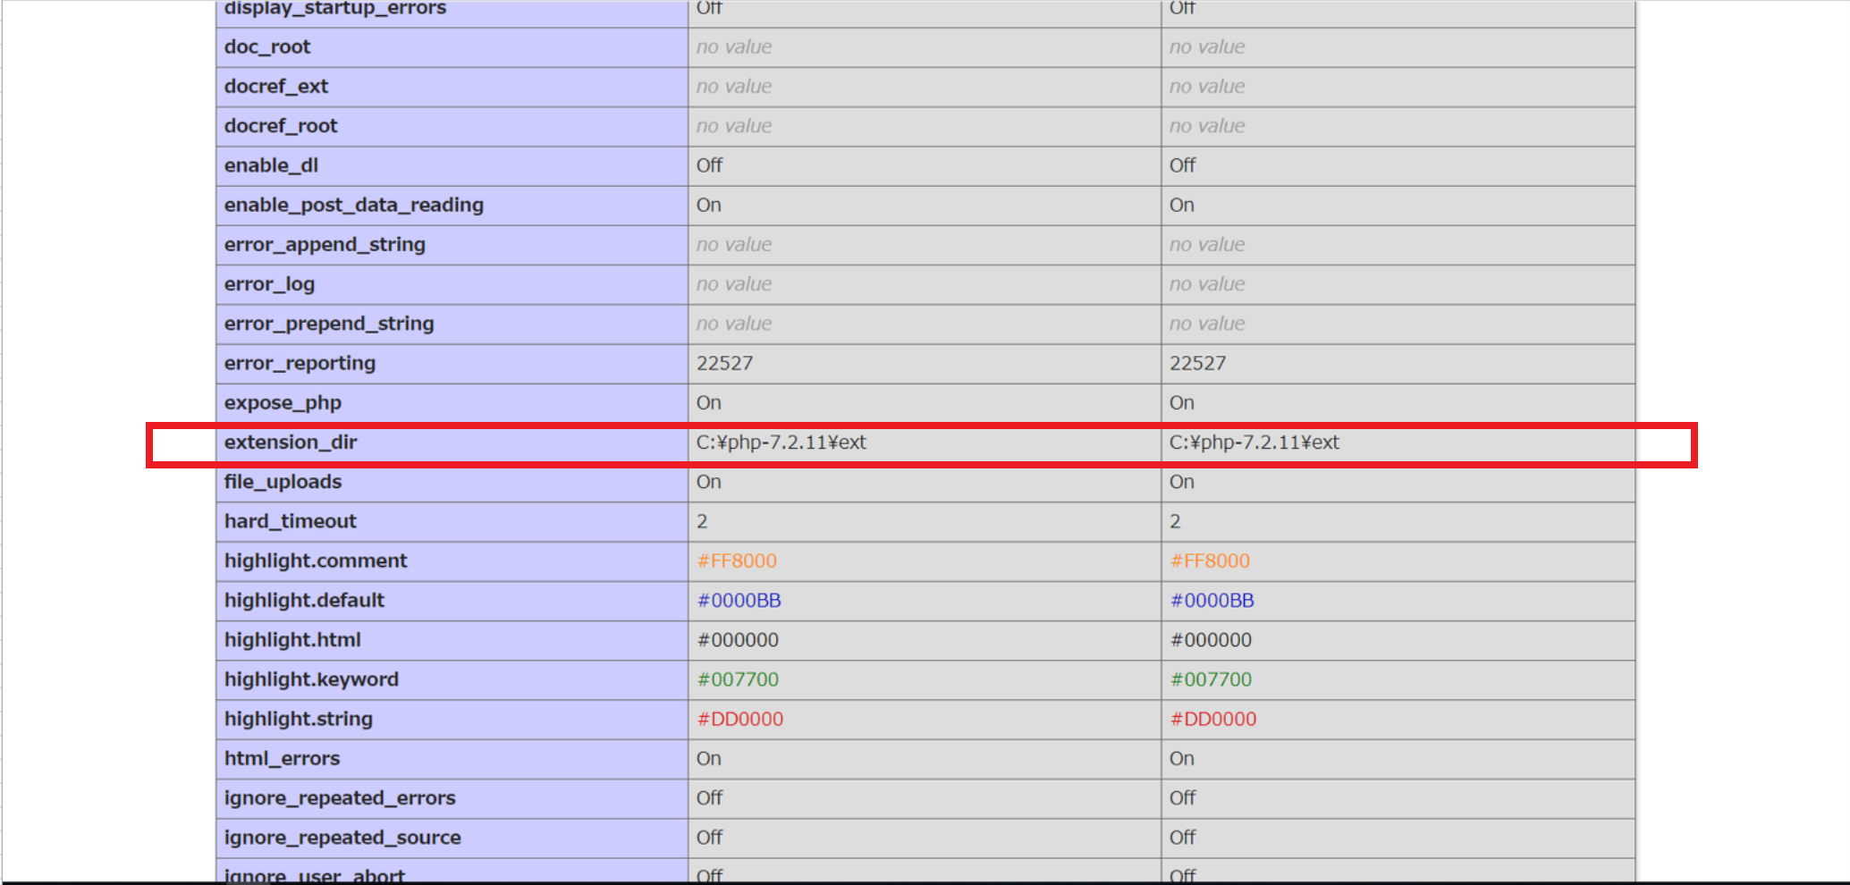Image resolution: width=1850 pixels, height=885 pixels.
Task: Click the ignore_repeated_source directive name
Action: tap(342, 837)
